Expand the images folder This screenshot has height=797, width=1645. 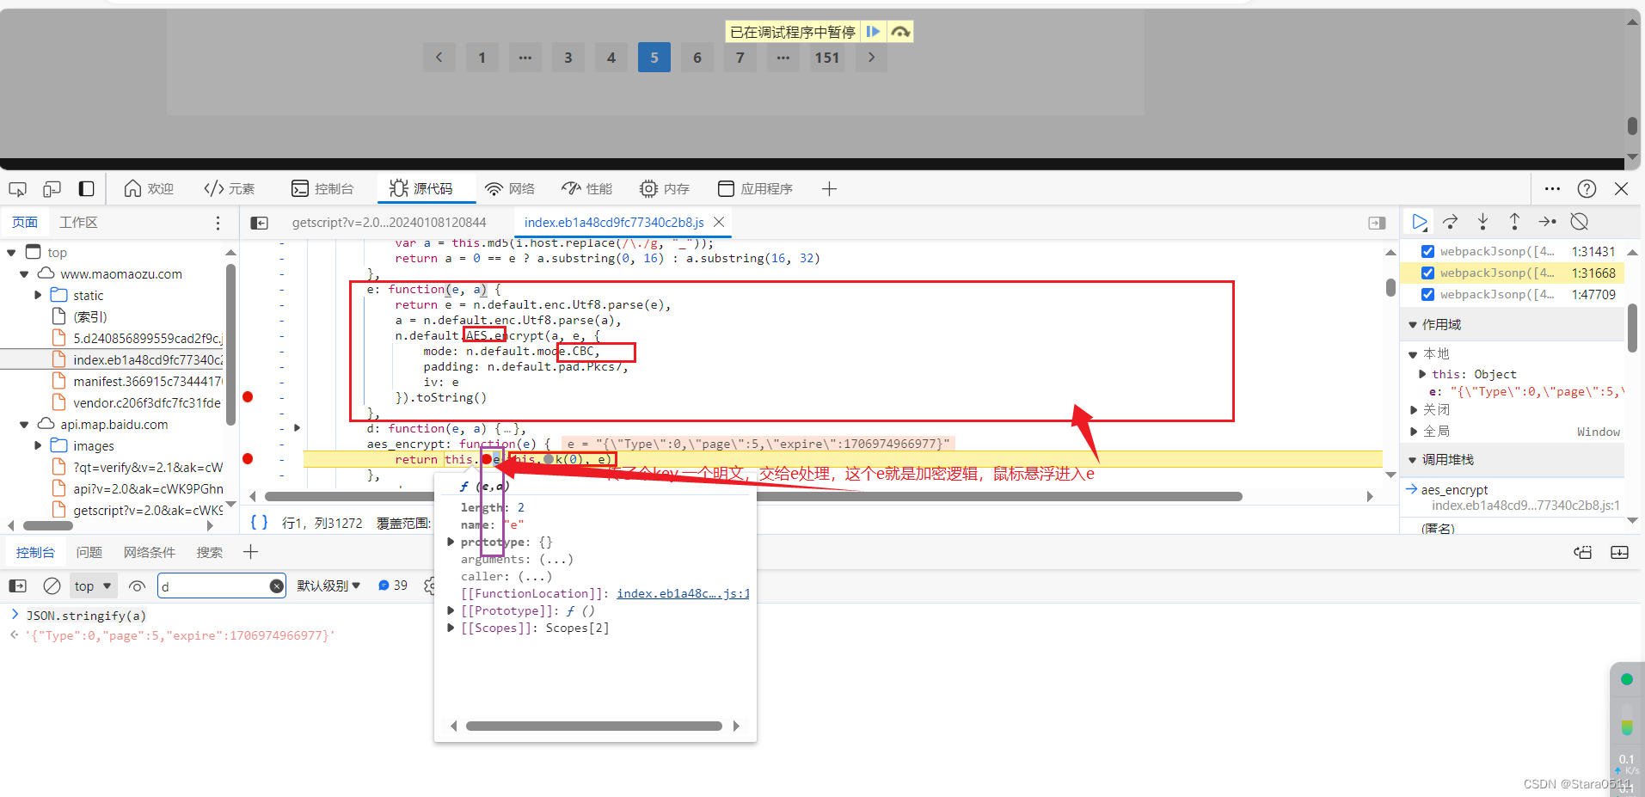tap(37, 445)
